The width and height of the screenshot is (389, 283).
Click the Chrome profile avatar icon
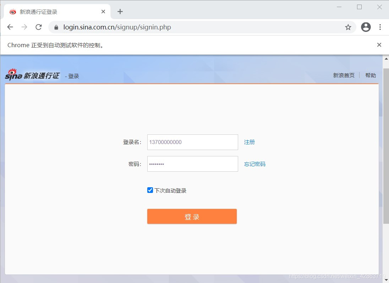click(x=366, y=27)
